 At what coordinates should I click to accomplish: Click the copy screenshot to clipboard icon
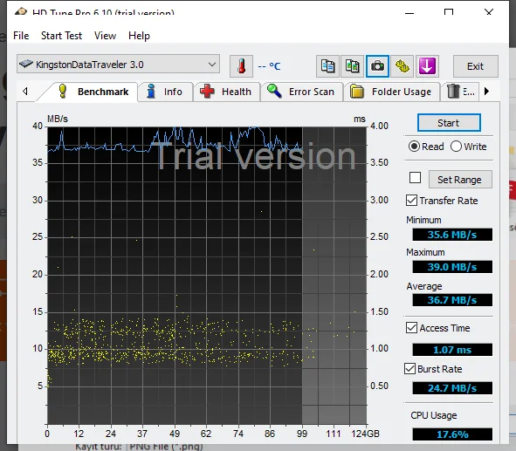352,66
